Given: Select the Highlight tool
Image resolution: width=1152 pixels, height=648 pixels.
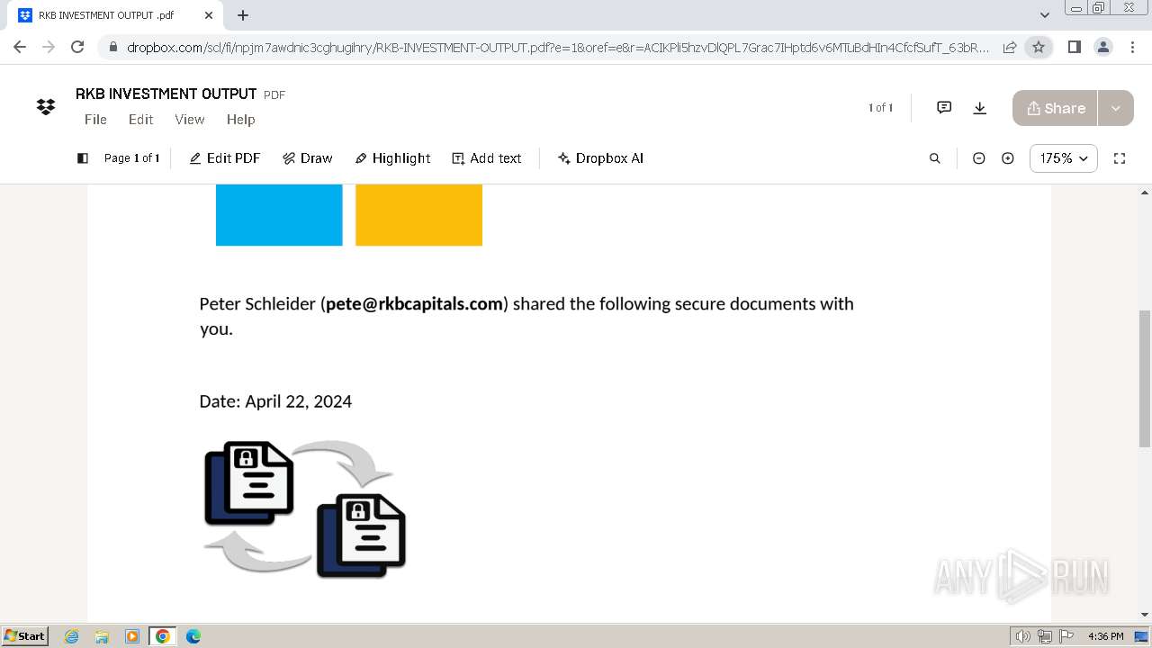Looking at the screenshot, I should tap(392, 158).
